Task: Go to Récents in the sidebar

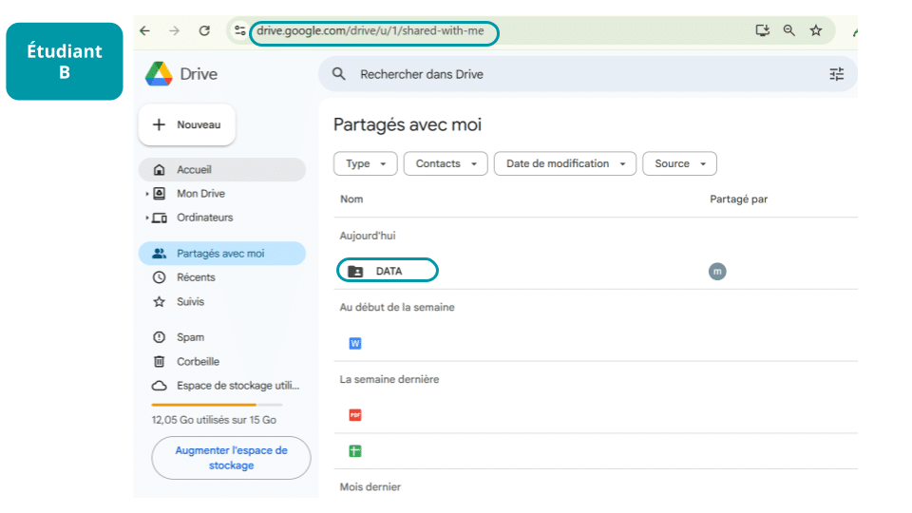Action: pyautogui.click(x=196, y=277)
